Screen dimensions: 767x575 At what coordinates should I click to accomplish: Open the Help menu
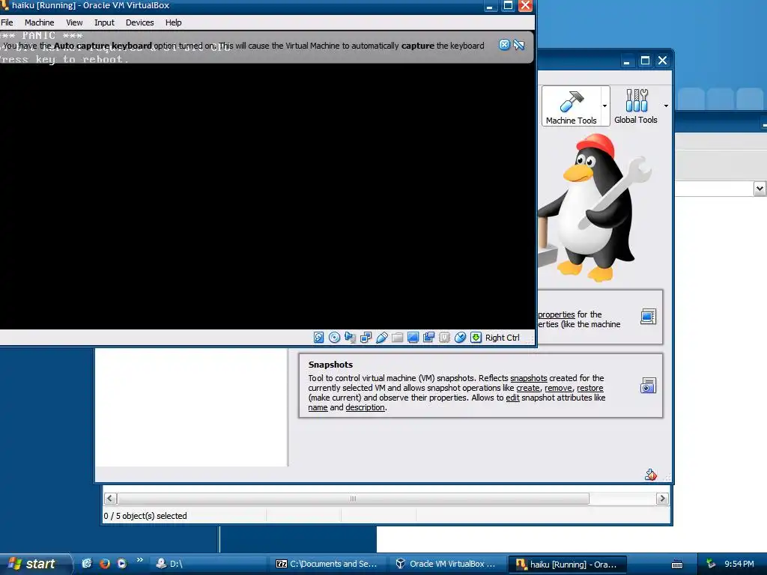[x=173, y=22]
